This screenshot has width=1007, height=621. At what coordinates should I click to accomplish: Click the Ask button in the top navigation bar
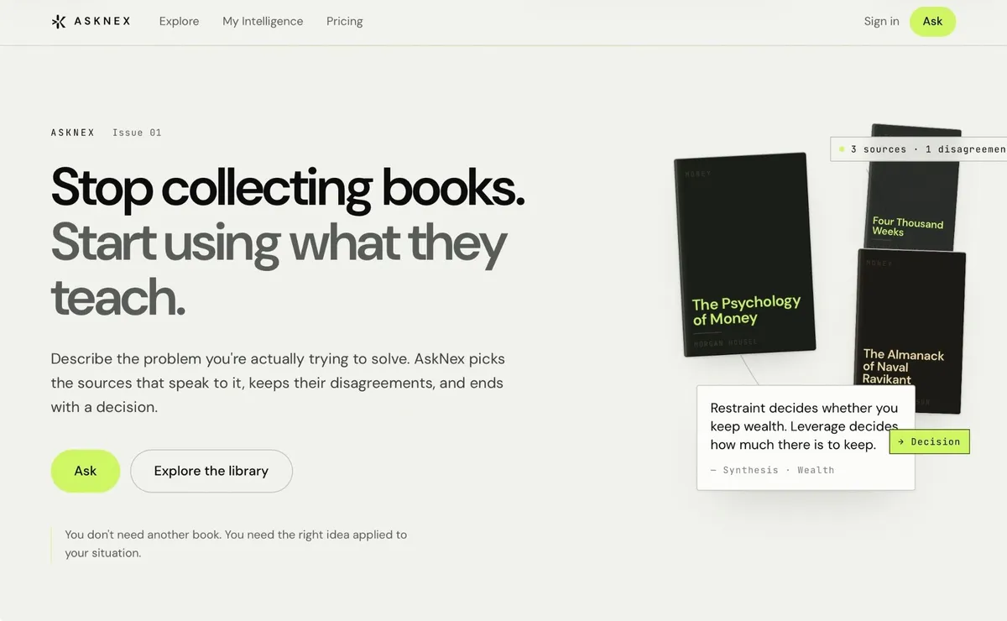(x=932, y=22)
